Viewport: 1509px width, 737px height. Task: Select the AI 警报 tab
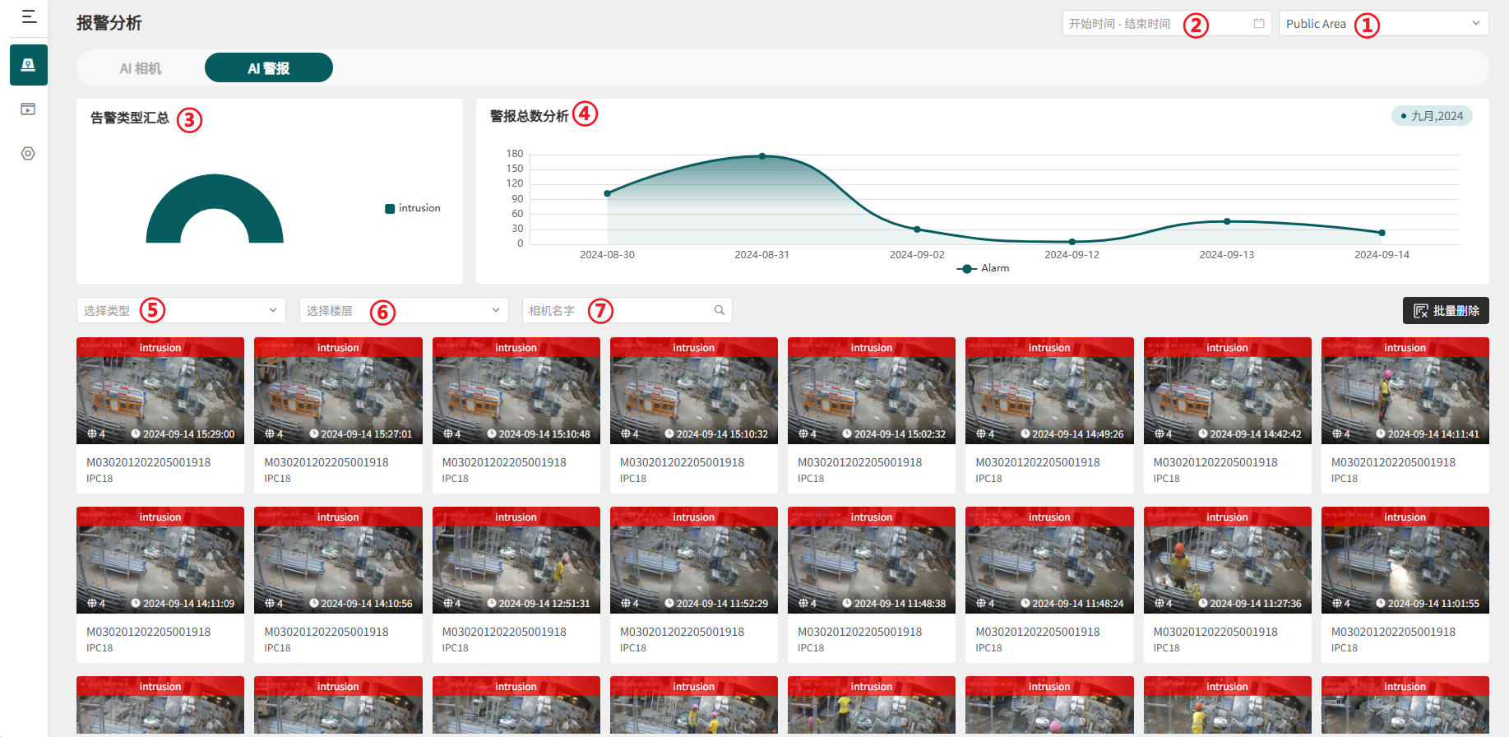(269, 68)
